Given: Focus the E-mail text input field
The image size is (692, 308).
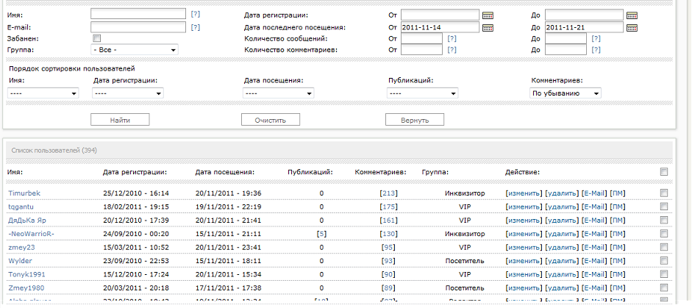Looking at the screenshot, I should point(138,27).
